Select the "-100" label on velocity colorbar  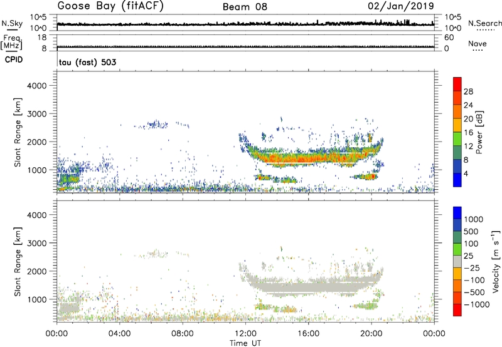[x=474, y=280]
